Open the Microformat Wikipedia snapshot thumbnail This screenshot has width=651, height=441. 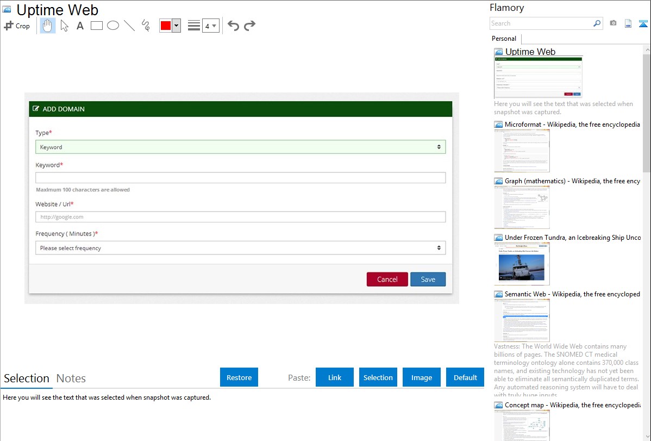coord(522,151)
